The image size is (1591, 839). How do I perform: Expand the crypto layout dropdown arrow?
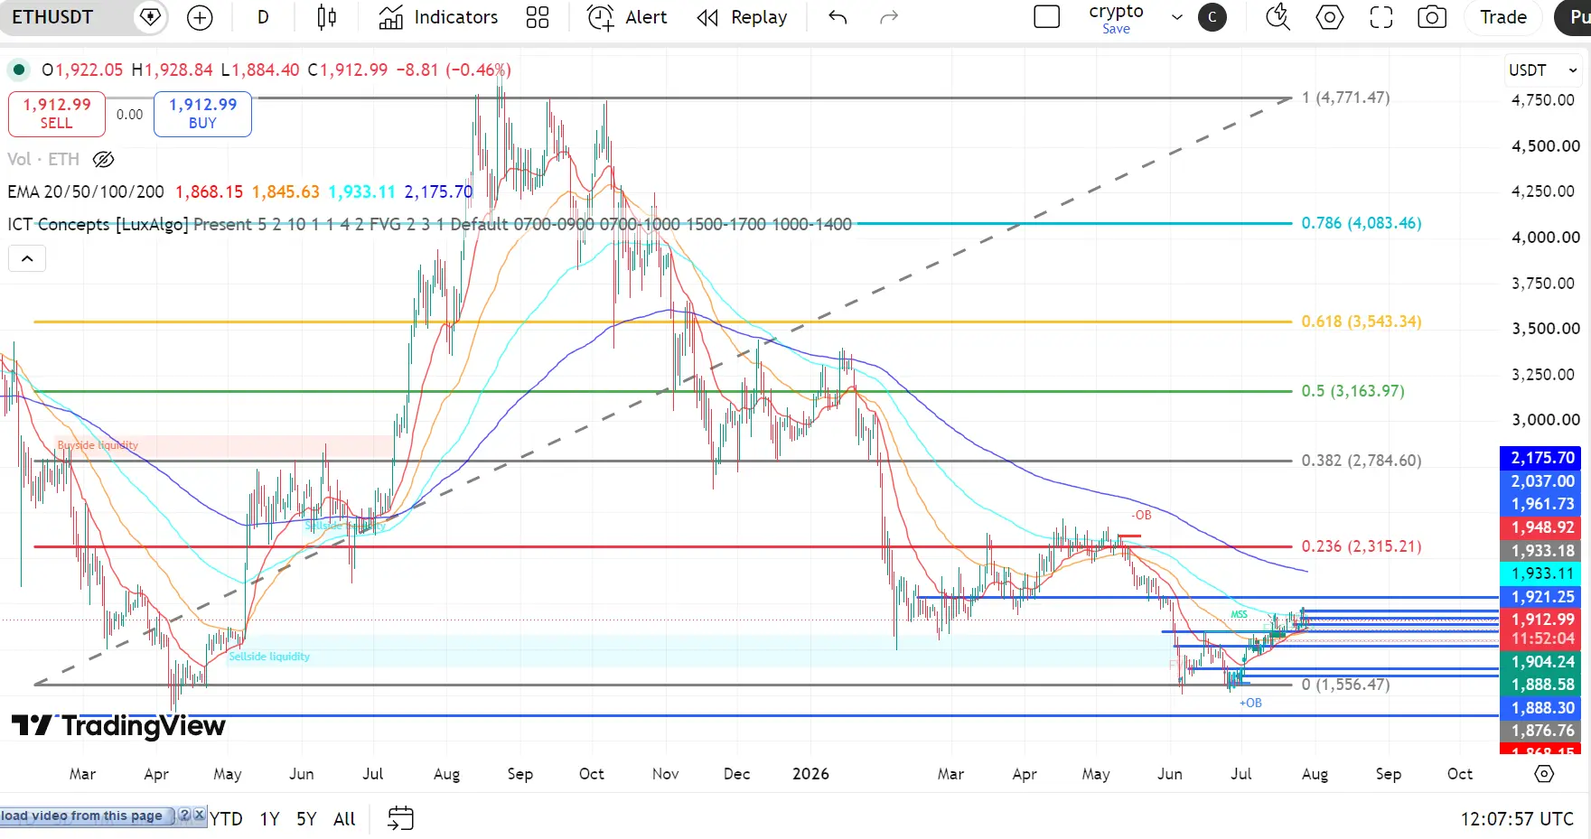pos(1176,17)
